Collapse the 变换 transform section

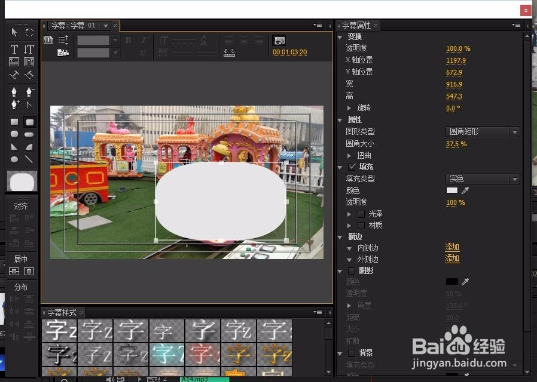coord(340,37)
